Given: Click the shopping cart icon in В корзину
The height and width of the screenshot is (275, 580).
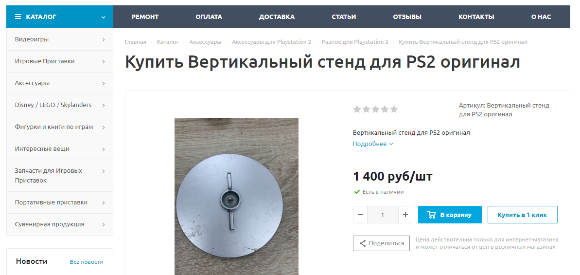Looking at the screenshot, I should point(431,215).
